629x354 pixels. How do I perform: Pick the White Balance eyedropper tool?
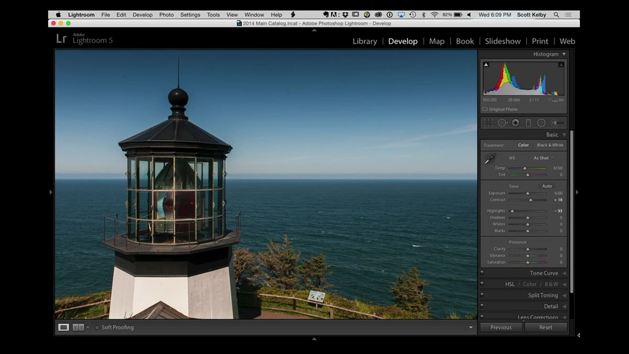[x=490, y=159]
